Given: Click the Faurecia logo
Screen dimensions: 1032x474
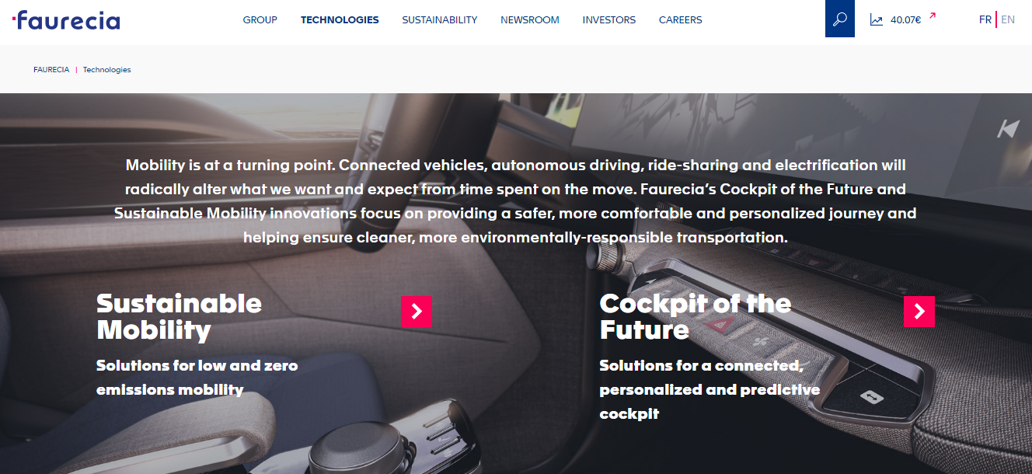Looking at the screenshot, I should point(66,19).
